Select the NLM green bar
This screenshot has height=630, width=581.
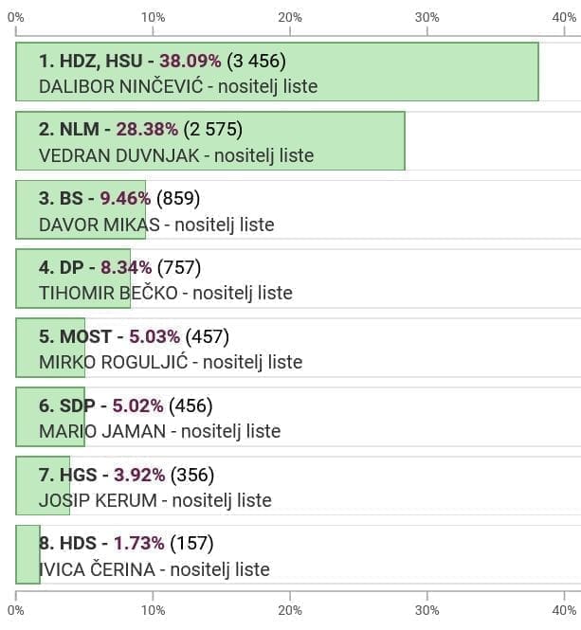[x=360, y=141]
